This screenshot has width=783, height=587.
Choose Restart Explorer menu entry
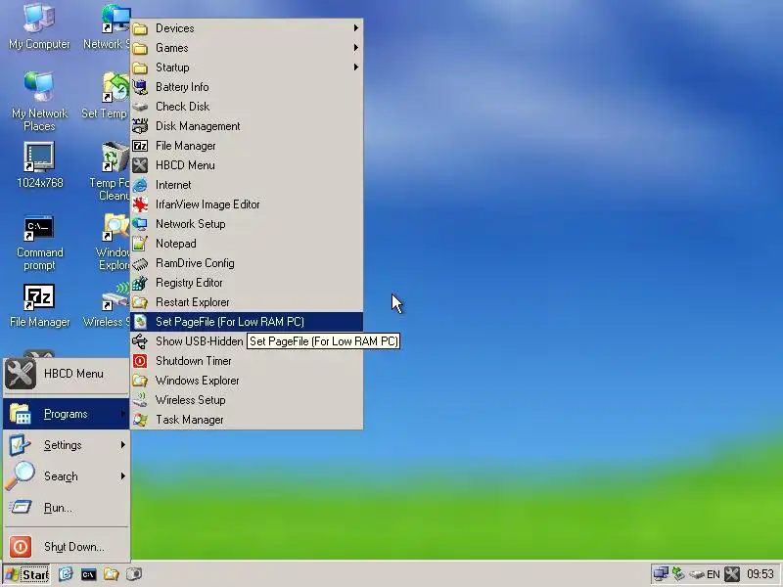point(247,302)
